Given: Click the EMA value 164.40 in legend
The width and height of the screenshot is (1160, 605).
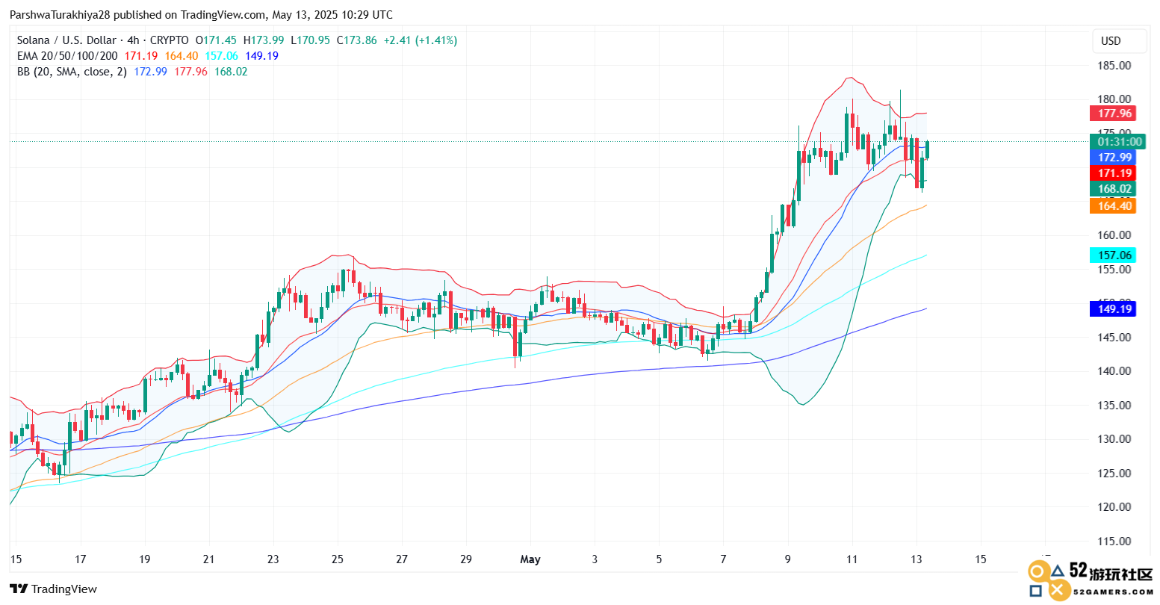Looking at the screenshot, I should coord(182,56).
